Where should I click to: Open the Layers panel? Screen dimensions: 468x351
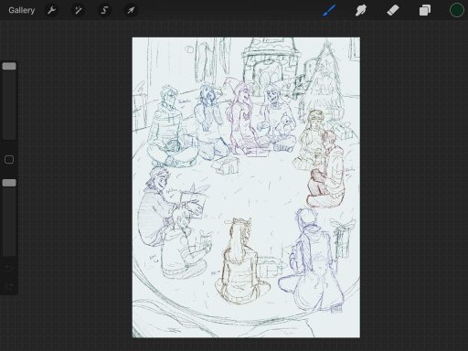tap(425, 10)
